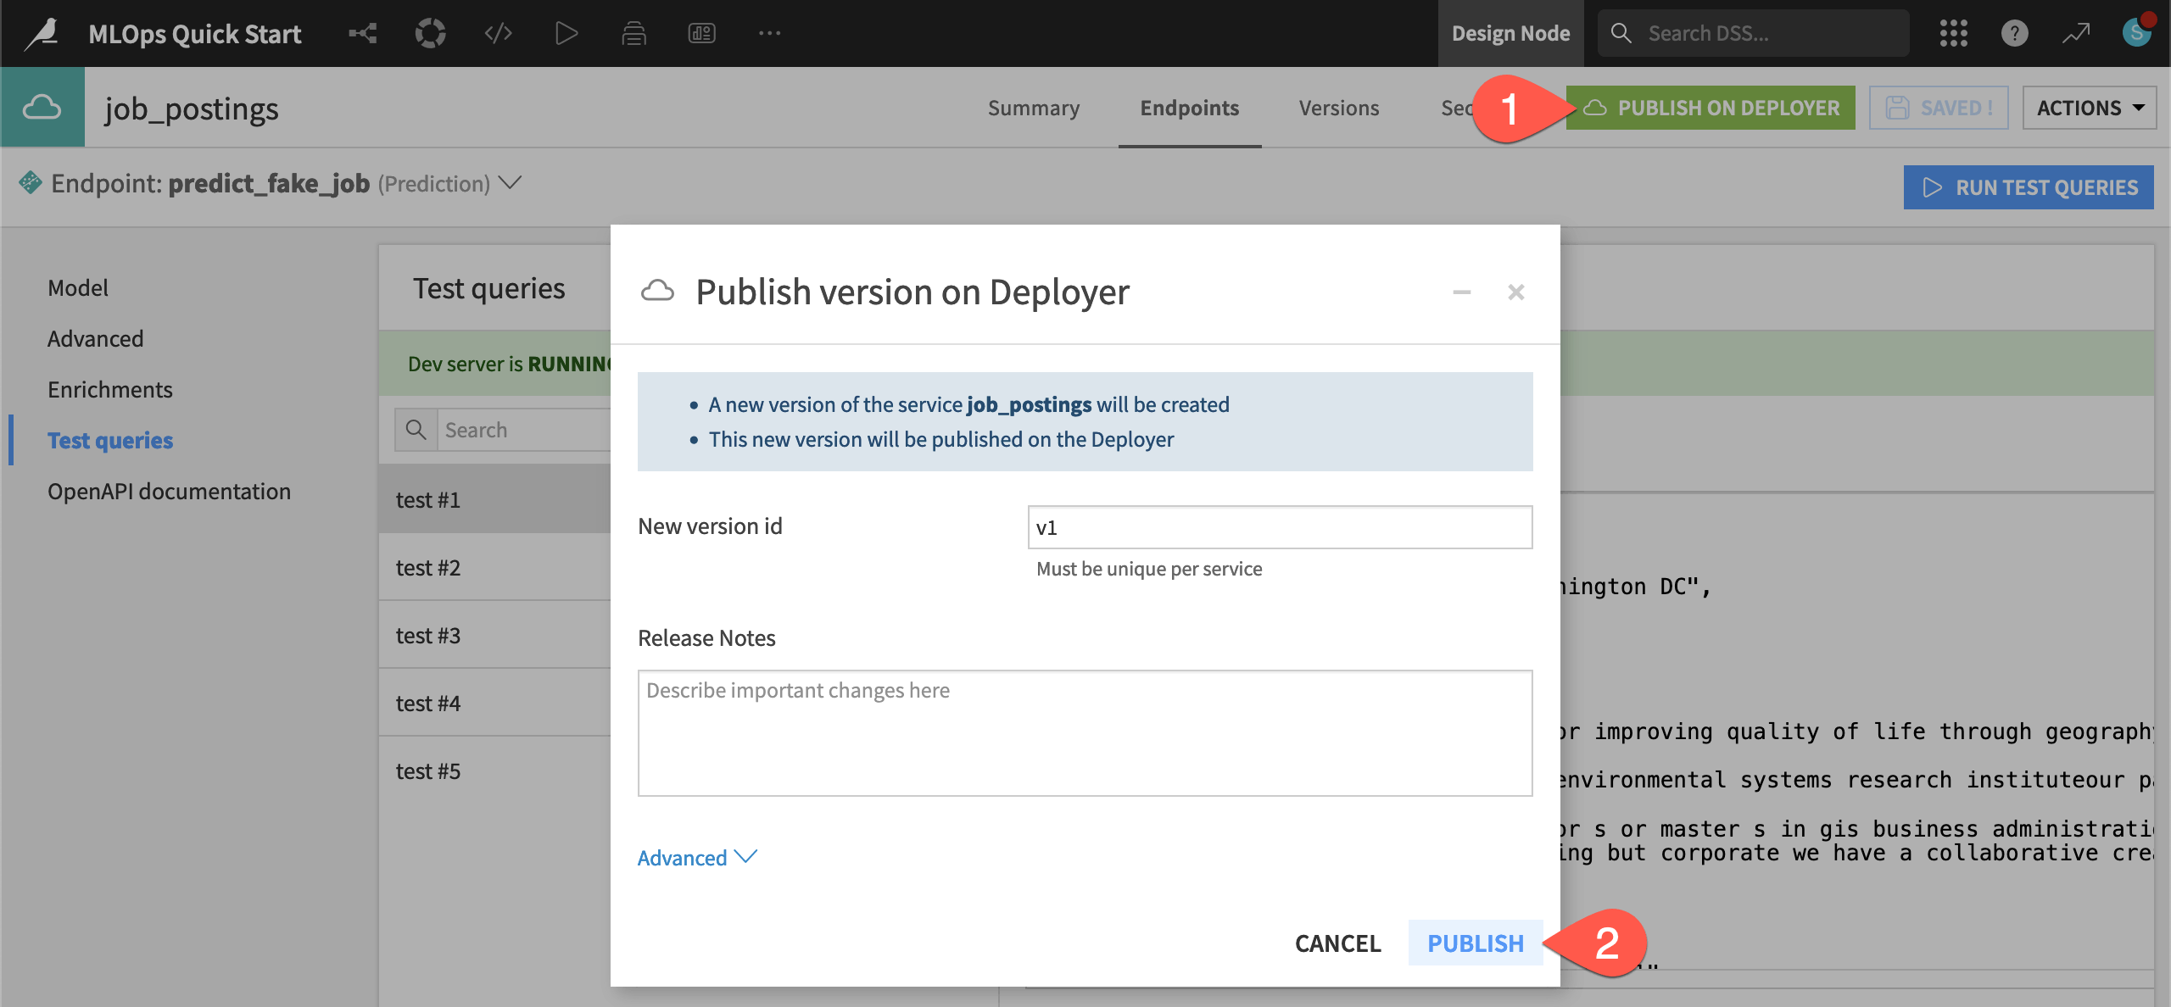This screenshot has width=2171, height=1007.
Task: Open the dashboards icon
Action: [x=702, y=33]
